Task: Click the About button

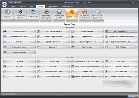Action: (132, 97)
